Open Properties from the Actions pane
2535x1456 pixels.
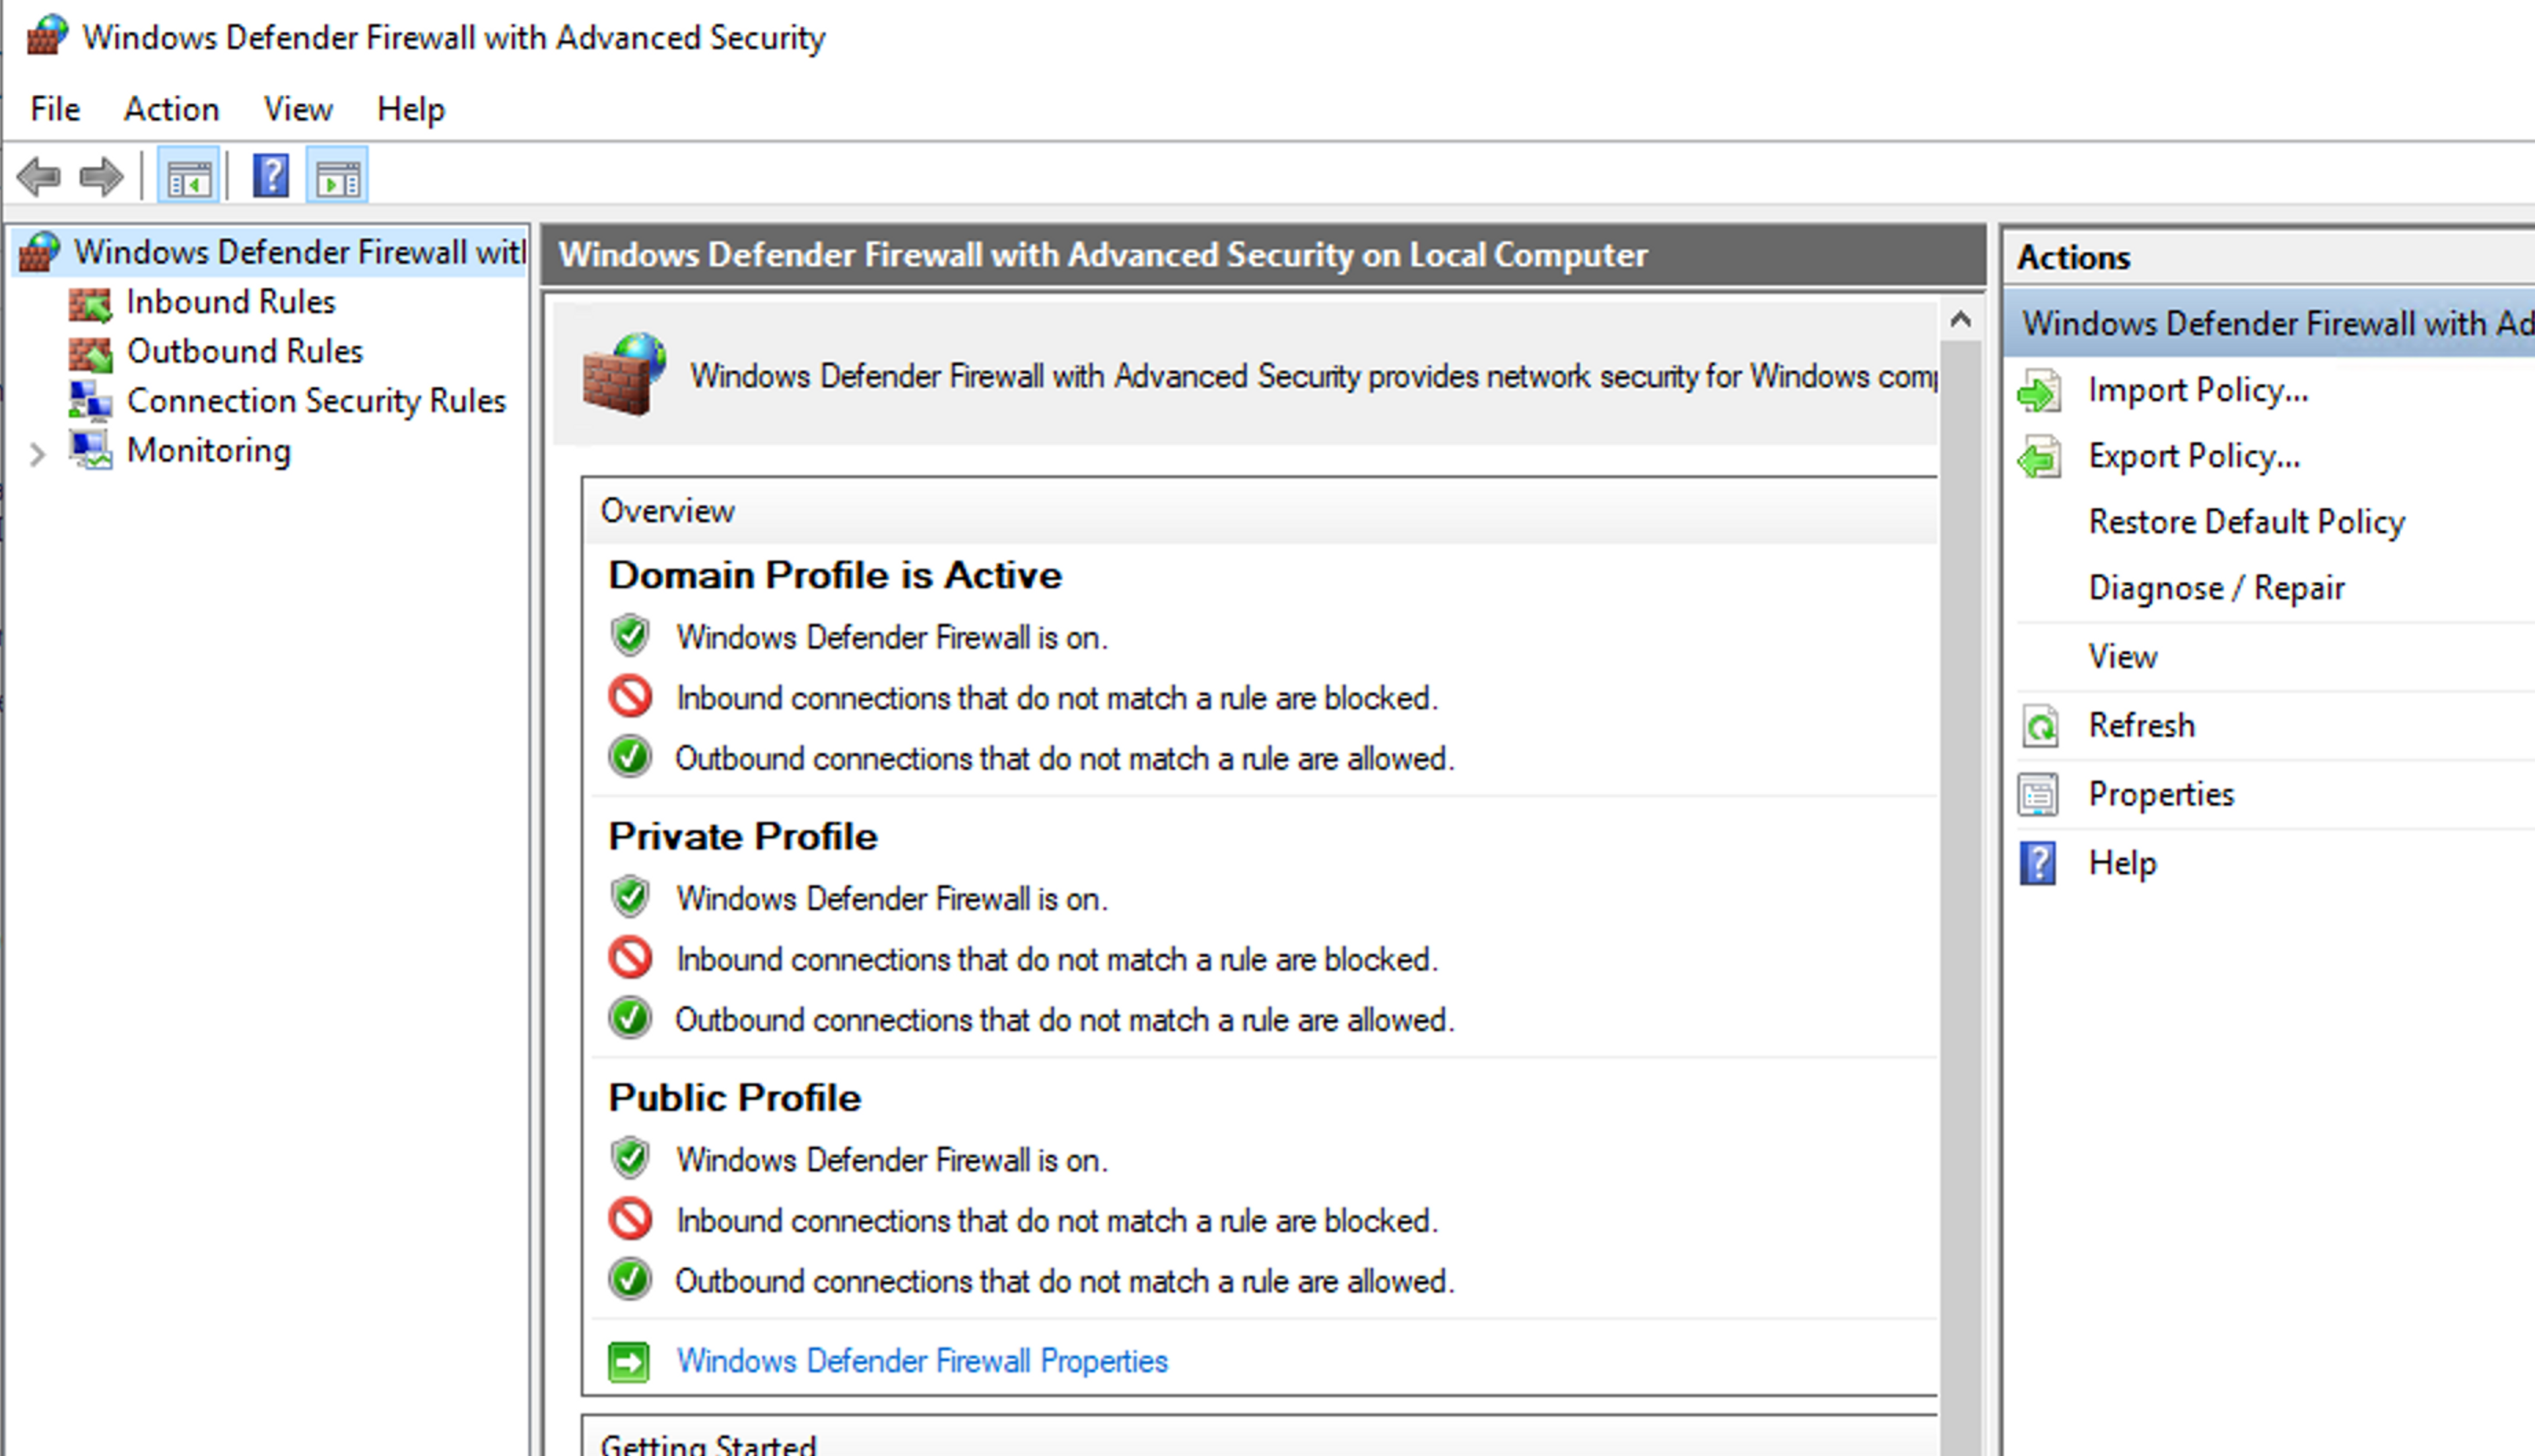[x=2160, y=794]
